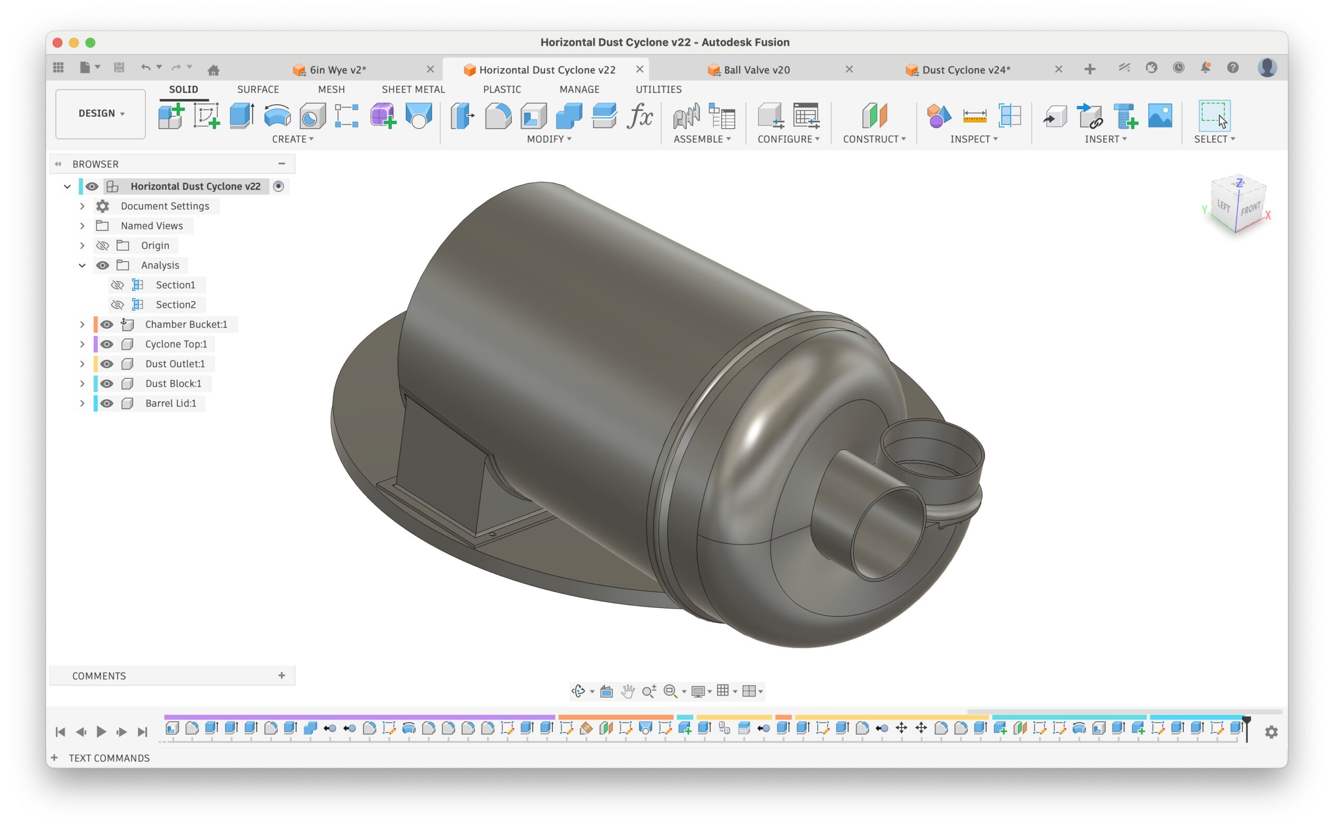Screen dimensions: 1334x829
Task: Click the timeline end marker handle
Action: point(1246,722)
